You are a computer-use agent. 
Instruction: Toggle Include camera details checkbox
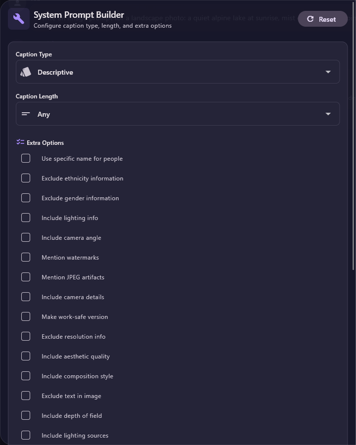click(x=26, y=297)
